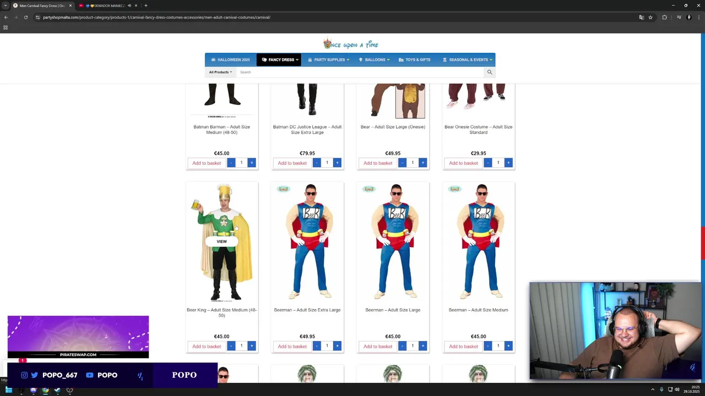Open the apps grid in bookmarks bar
705x396 pixels.
pos(6,27)
